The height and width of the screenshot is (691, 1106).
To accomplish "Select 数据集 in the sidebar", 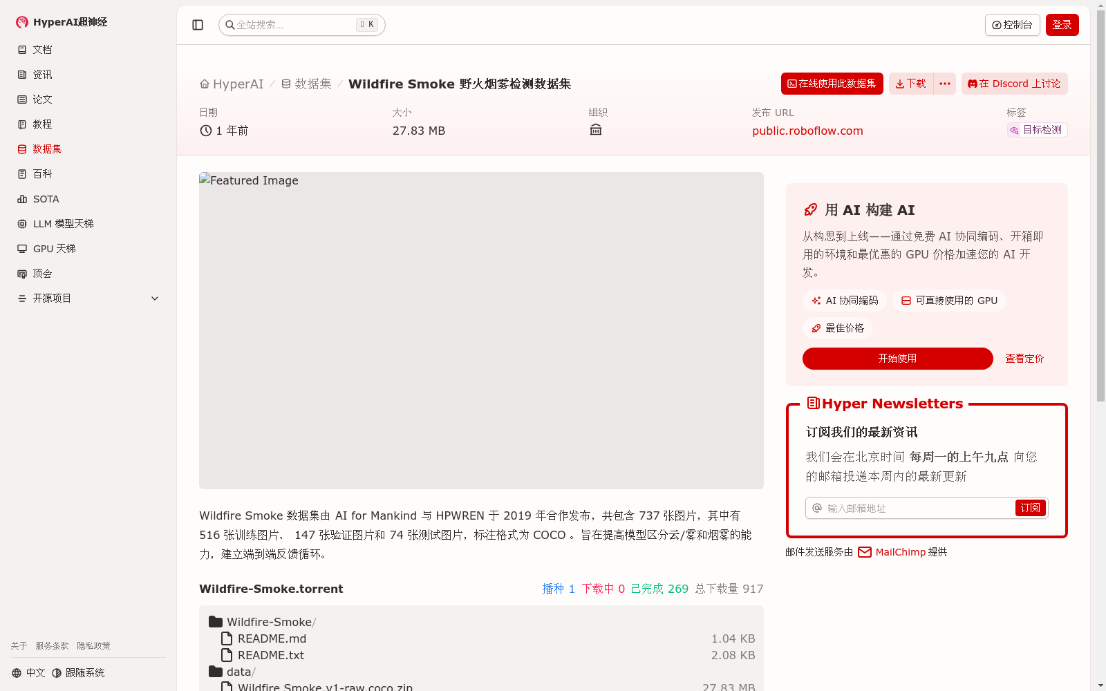I will tap(88, 149).
